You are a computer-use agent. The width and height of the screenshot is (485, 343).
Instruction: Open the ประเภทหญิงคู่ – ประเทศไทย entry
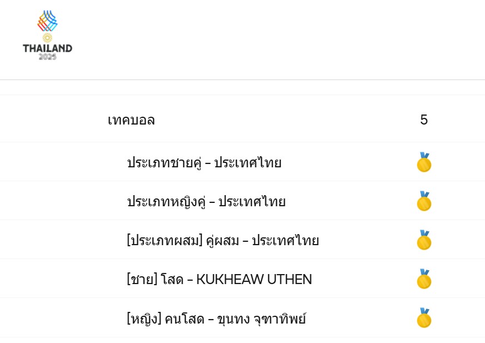(x=206, y=201)
